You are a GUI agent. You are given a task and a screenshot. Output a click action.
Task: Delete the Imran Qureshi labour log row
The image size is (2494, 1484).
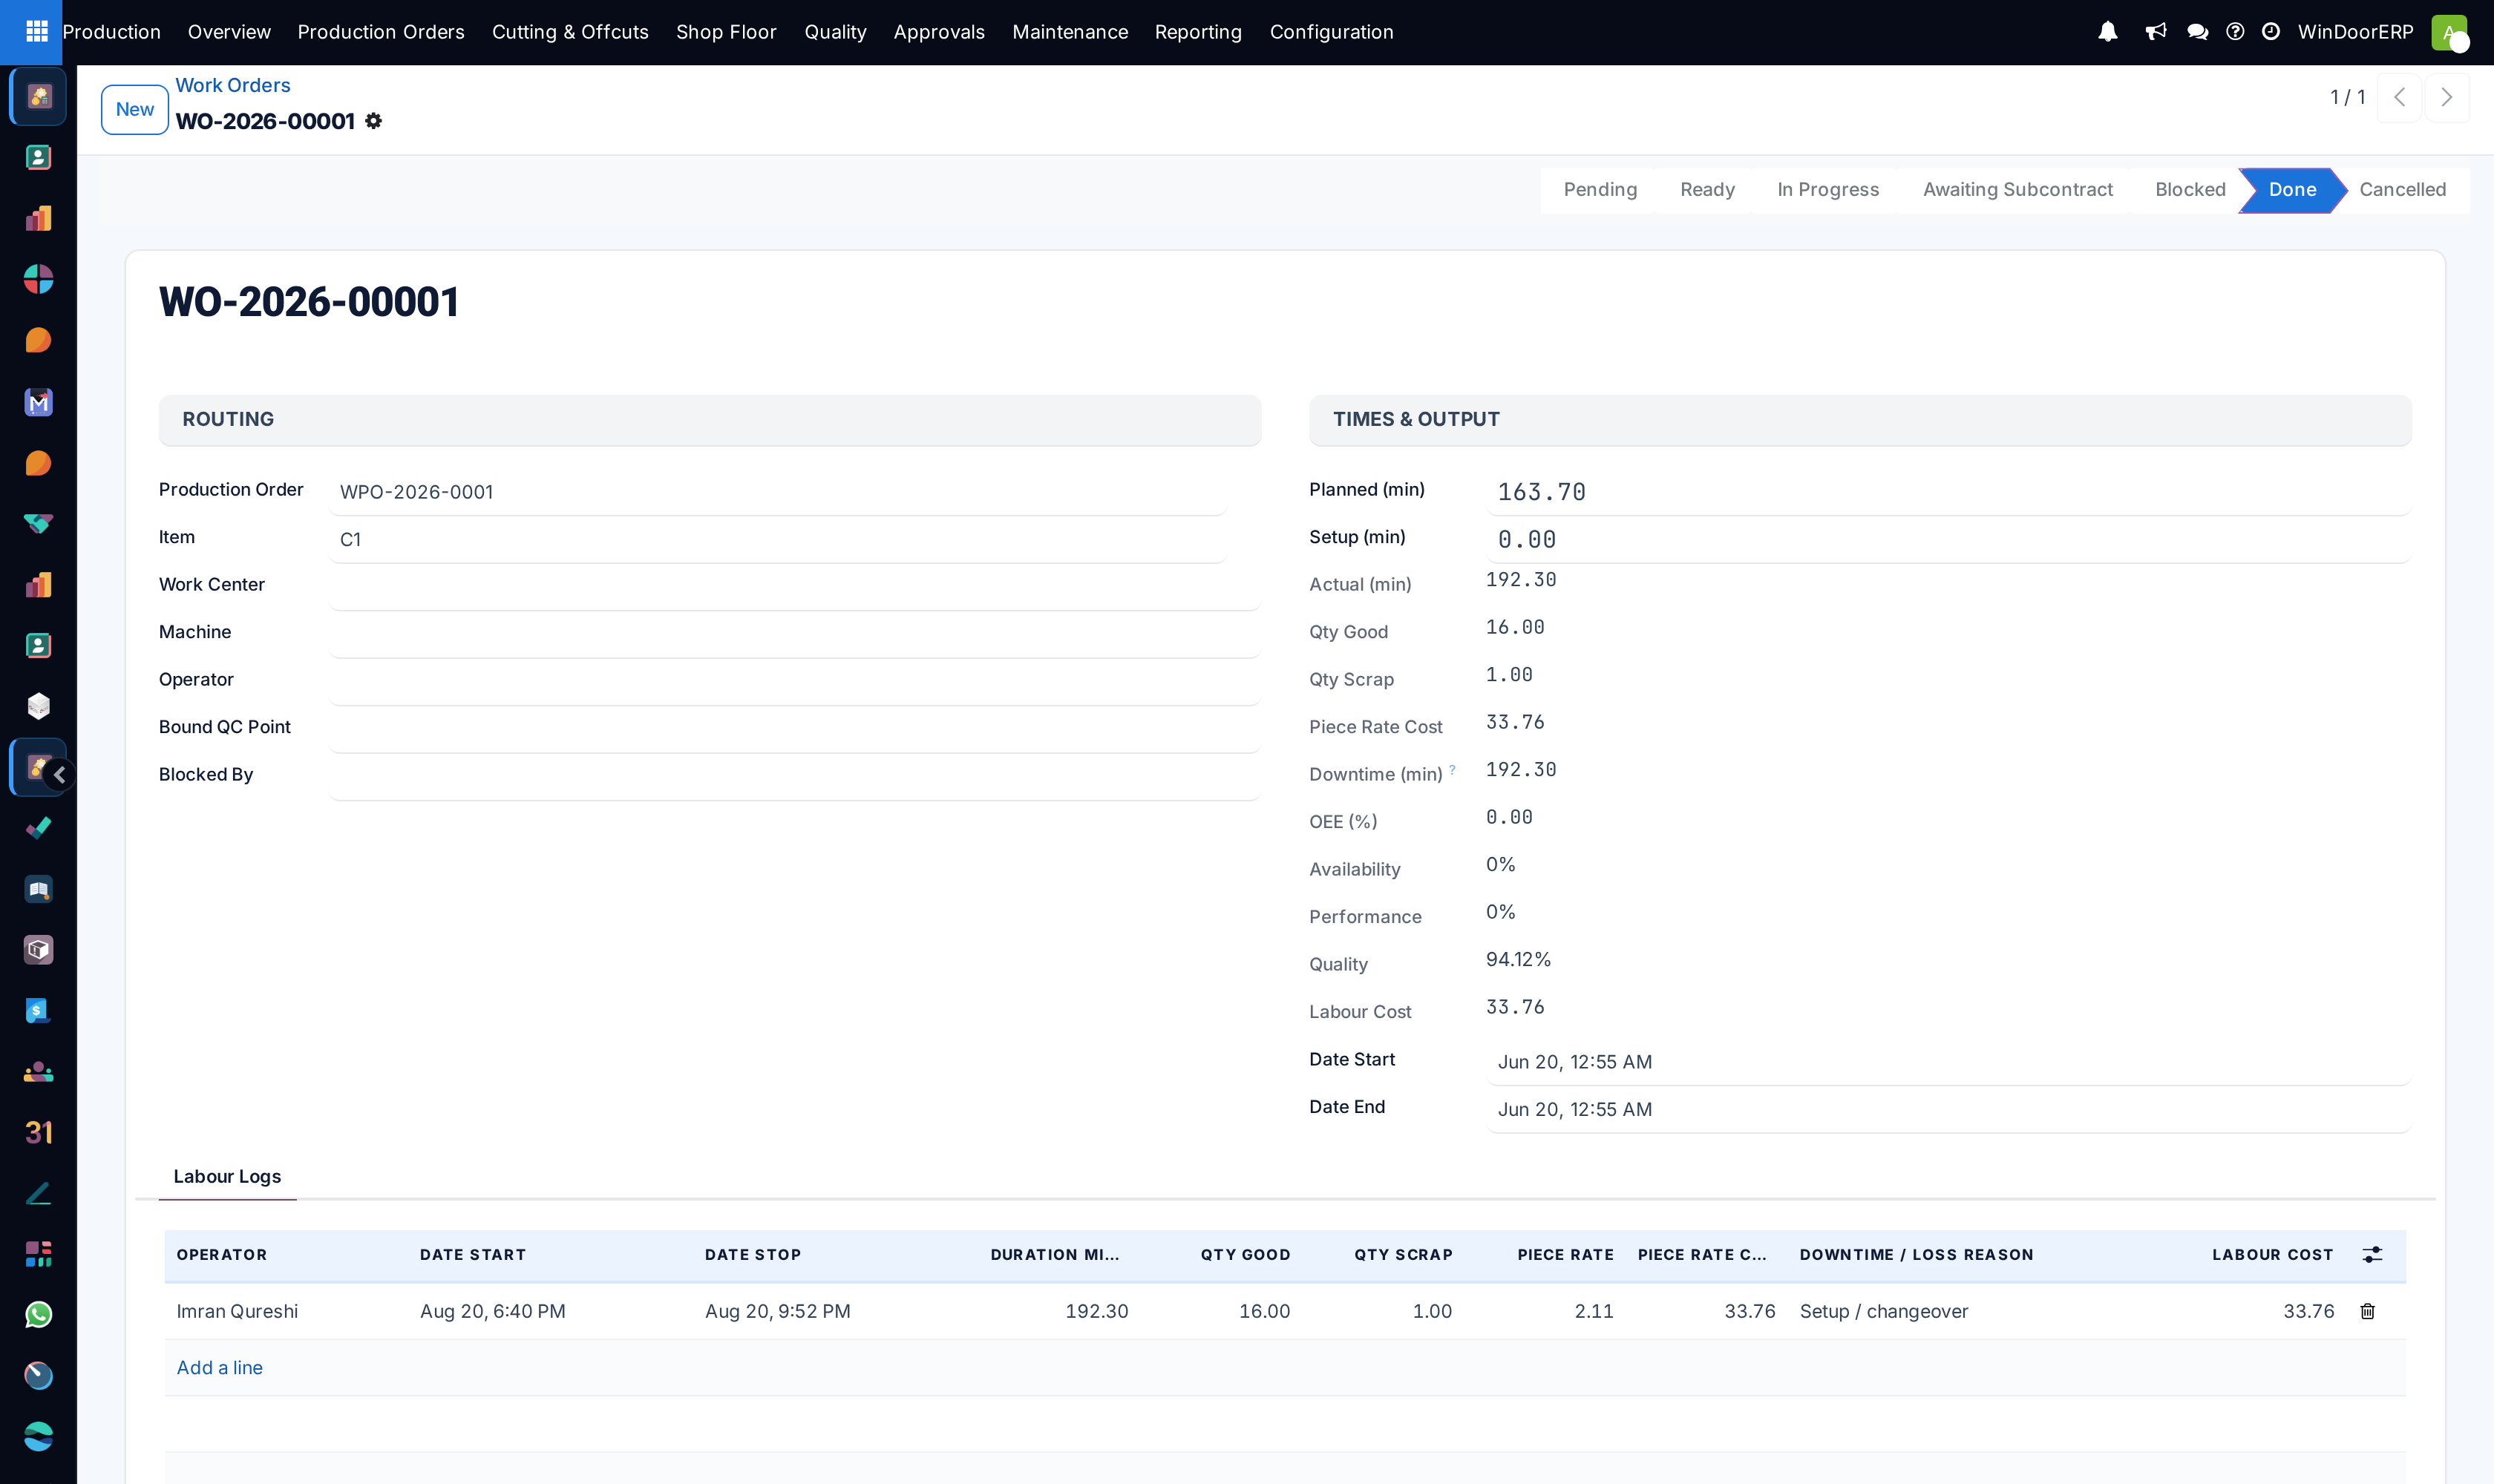[2368, 1311]
